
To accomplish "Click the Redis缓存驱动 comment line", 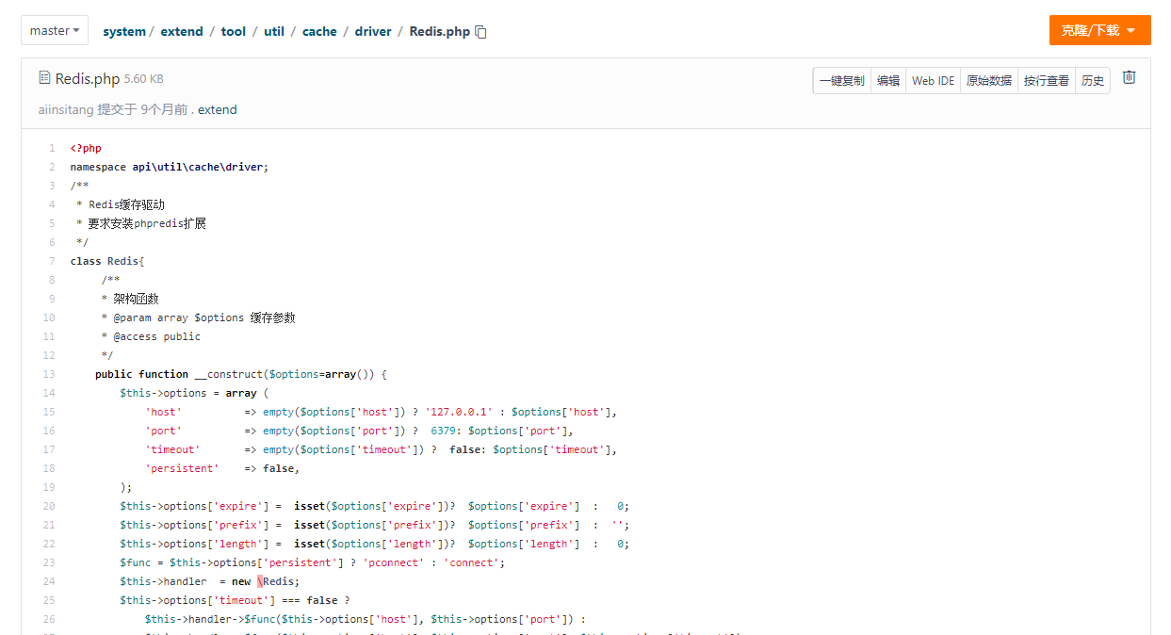I will click(121, 204).
